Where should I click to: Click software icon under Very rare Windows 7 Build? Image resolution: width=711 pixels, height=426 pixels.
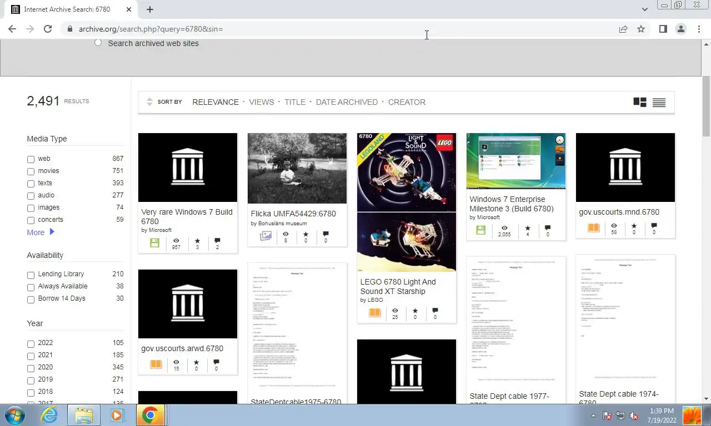click(155, 243)
